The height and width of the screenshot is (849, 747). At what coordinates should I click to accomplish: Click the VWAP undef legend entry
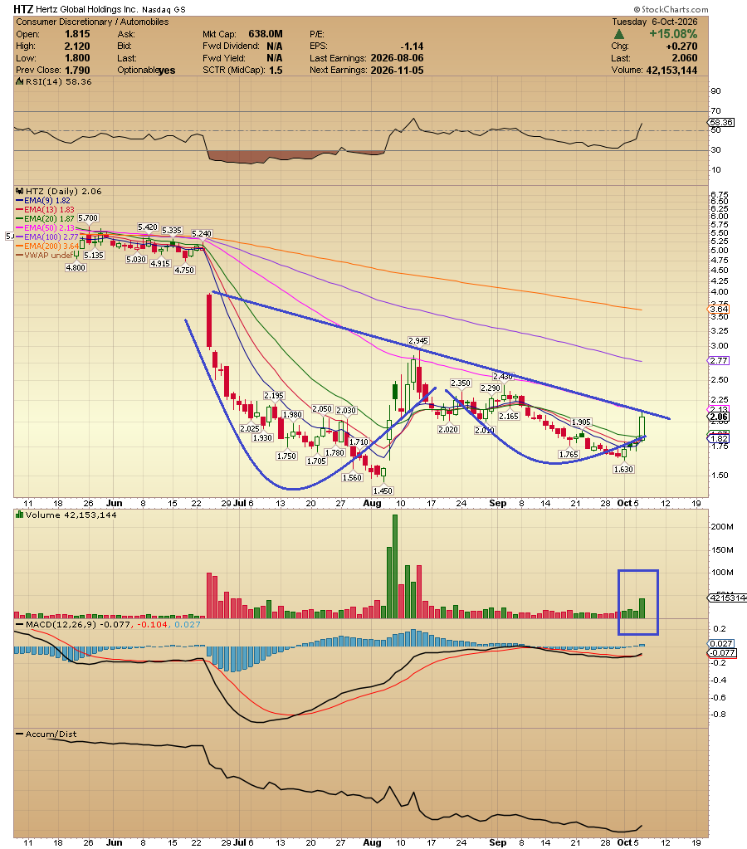[45, 255]
